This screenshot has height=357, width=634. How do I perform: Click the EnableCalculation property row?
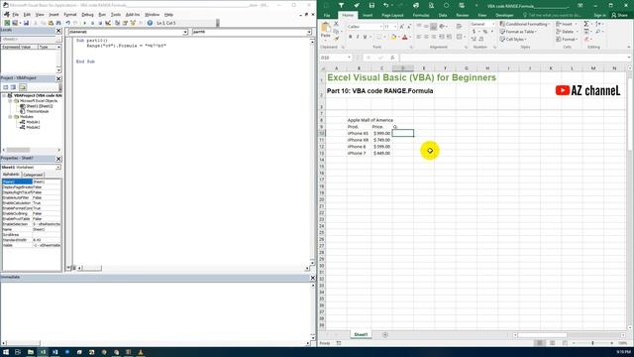[x=32, y=203]
